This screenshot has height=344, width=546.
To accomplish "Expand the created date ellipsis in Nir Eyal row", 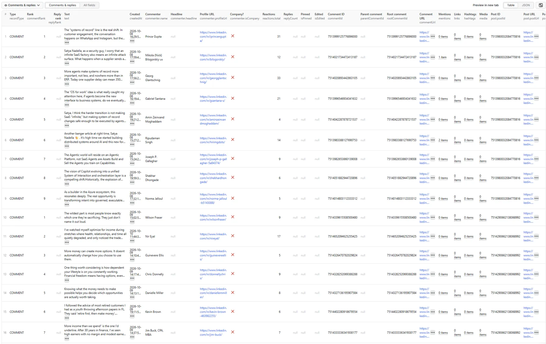I will pyautogui.click(x=132, y=241).
